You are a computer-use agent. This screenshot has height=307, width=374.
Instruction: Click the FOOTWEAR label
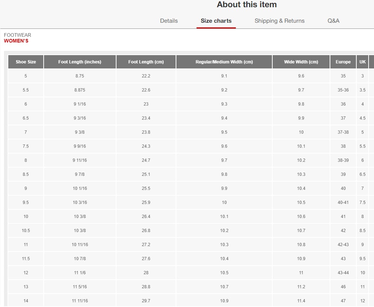(x=17, y=35)
